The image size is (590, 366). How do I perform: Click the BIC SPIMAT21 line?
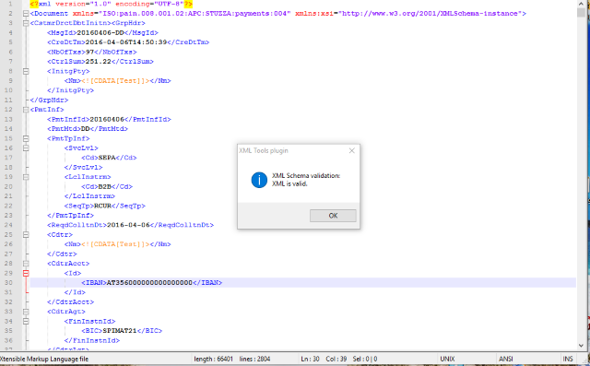click(x=122, y=331)
